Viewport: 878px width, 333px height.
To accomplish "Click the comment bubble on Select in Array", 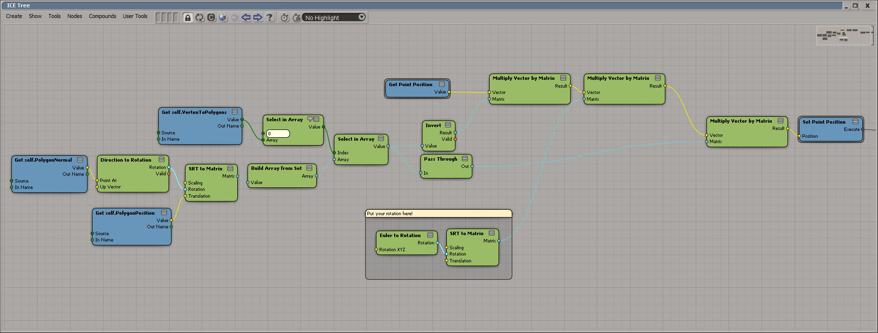I will 310,119.
